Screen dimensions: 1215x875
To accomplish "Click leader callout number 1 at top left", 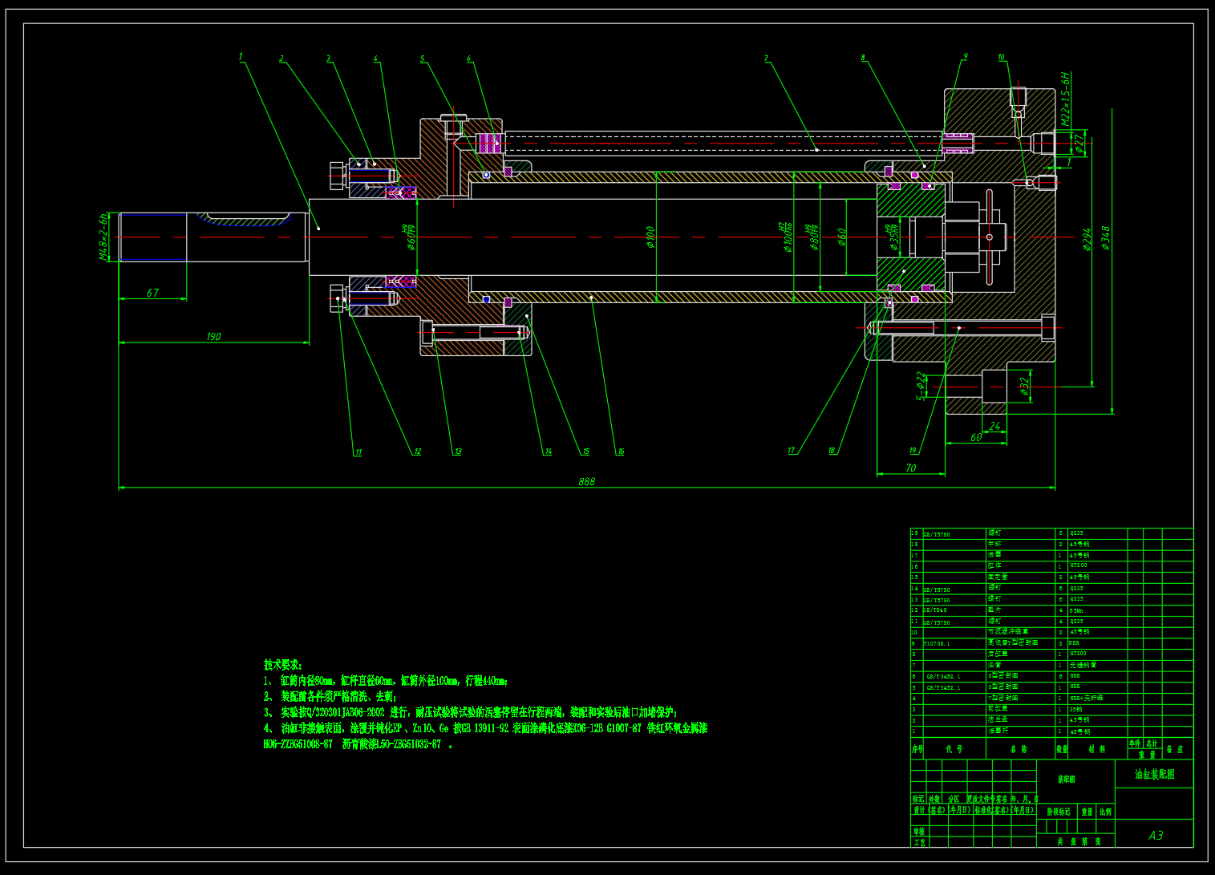I will click(x=241, y=57).
